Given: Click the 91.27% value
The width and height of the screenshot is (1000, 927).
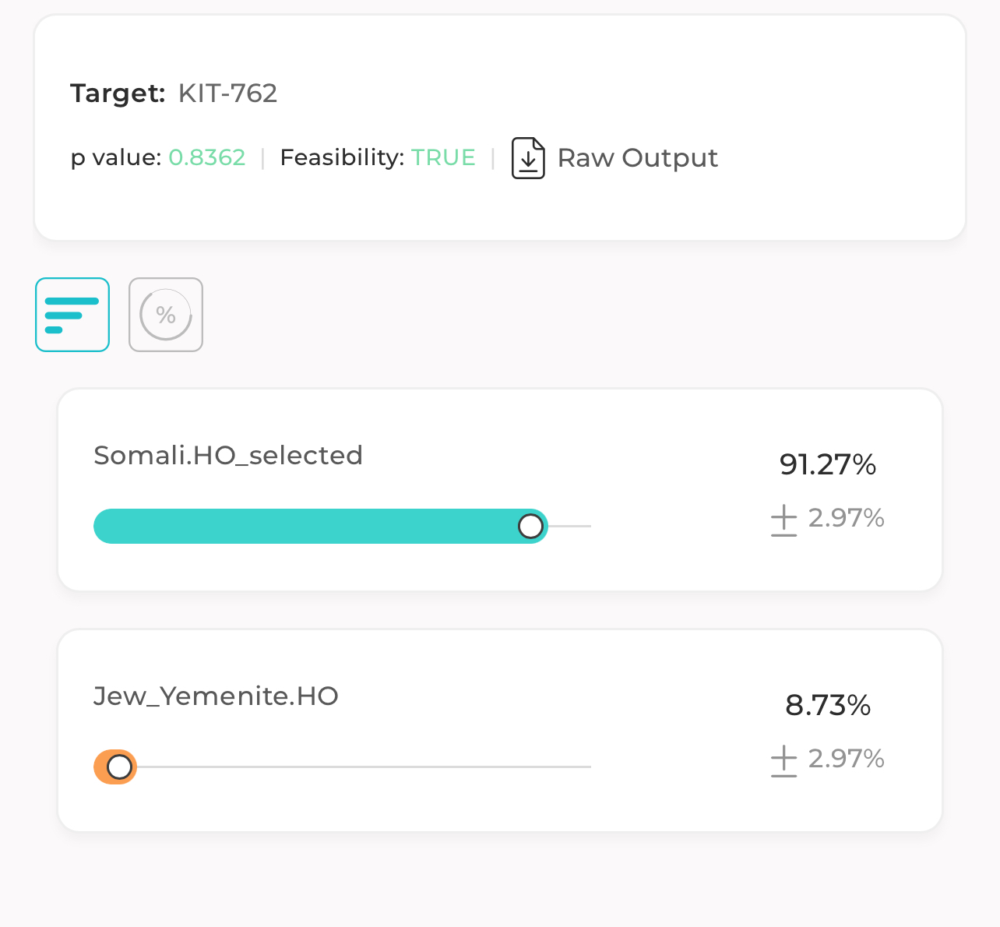Looking at the screenshot, I should pyautogui.click(x=828, y=465).
